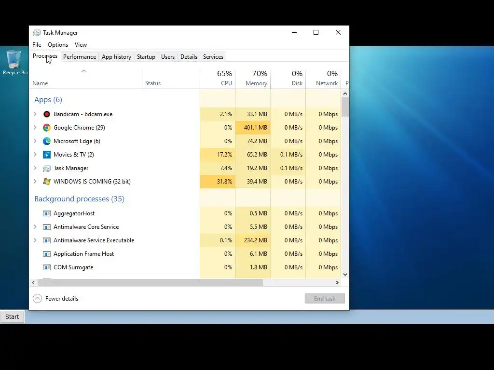Click the Application Frame Host icon
The height and width of the screenshot is (370, 494).
(47, 254)
